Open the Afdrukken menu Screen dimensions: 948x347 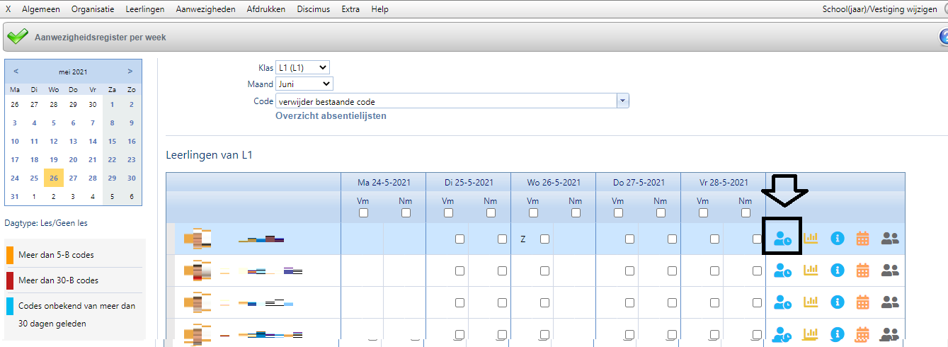click(266, 9)
